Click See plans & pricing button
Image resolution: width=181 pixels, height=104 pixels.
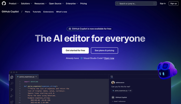click(x=104, y=50)
